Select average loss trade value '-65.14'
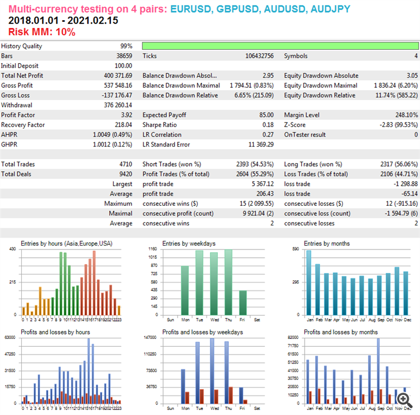 point(409,194)
